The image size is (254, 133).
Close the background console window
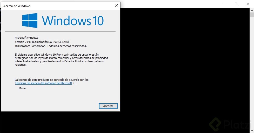248,4
